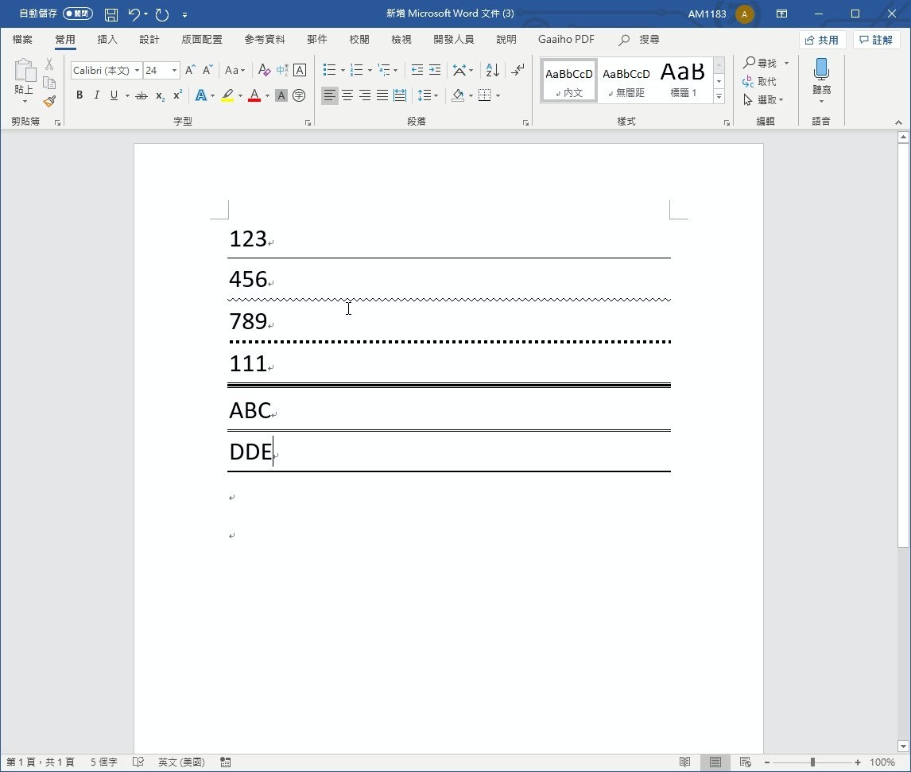
Task: Click the Share button
Action: click(x=821, y=40)
